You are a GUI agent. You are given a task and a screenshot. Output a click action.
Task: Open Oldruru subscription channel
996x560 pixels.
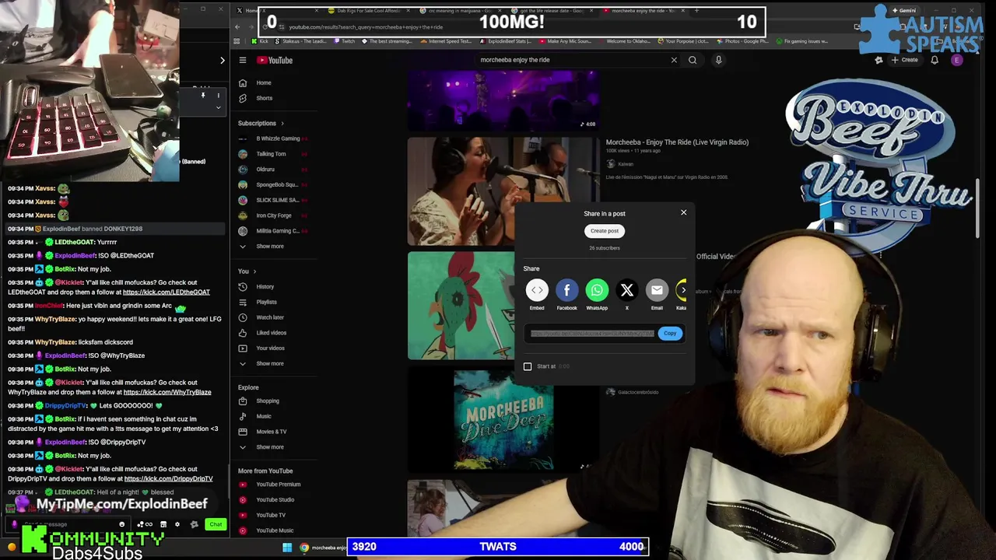click(x=265, y=170)
